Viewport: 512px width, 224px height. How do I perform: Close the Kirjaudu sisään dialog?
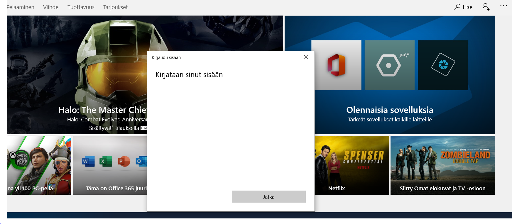click(306, 57)
